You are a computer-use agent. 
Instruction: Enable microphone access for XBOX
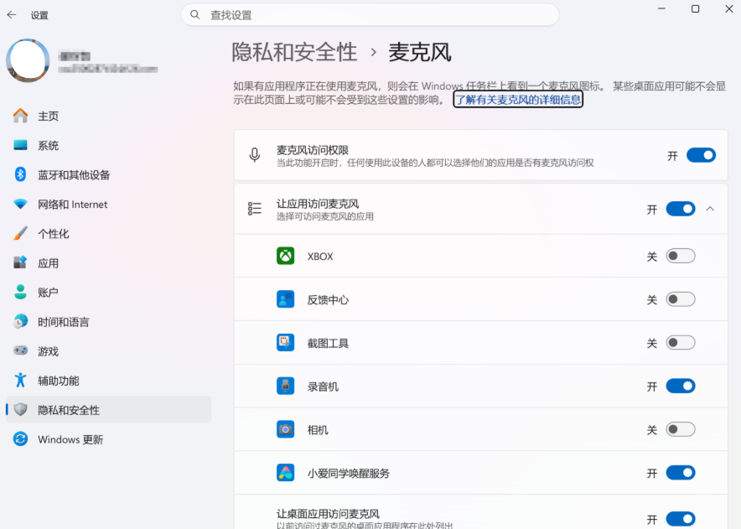[x=681, y=256]
